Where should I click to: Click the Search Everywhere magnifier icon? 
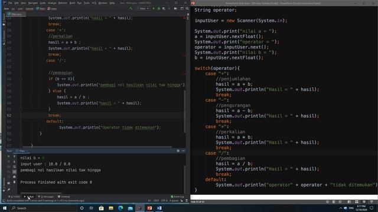[187, 8]
